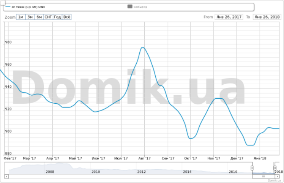Grab the right navigator range handle

tap(275, 168)
